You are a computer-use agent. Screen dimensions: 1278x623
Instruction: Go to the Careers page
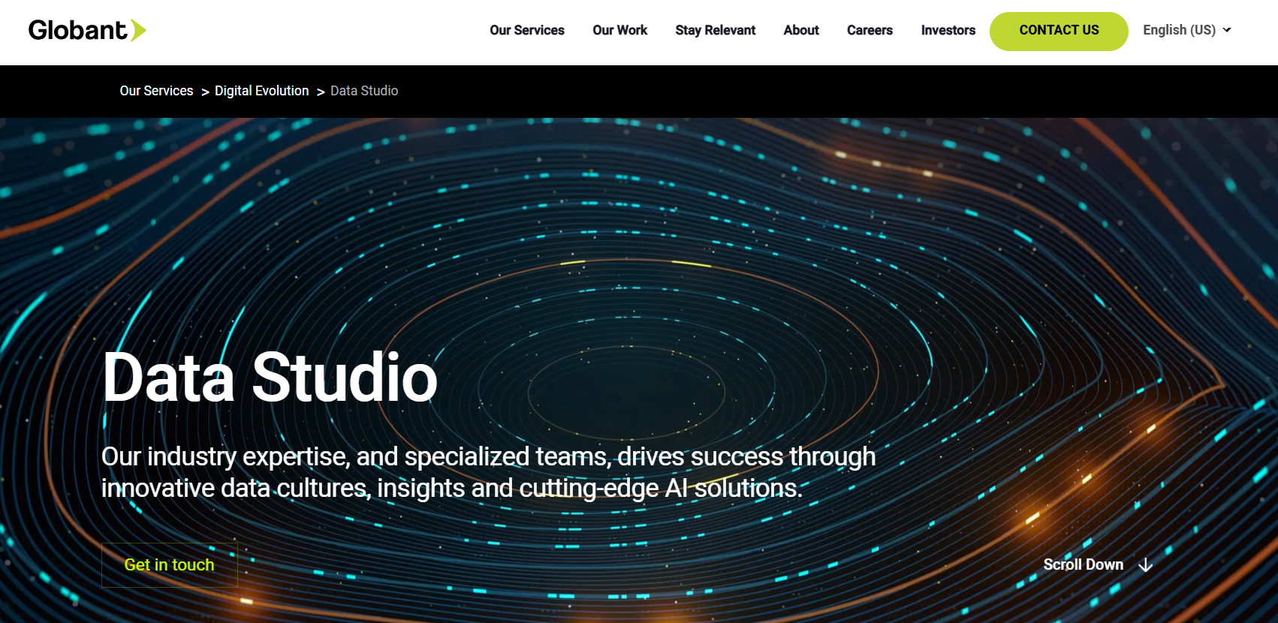pyautogui.click(x=870, y=30)
